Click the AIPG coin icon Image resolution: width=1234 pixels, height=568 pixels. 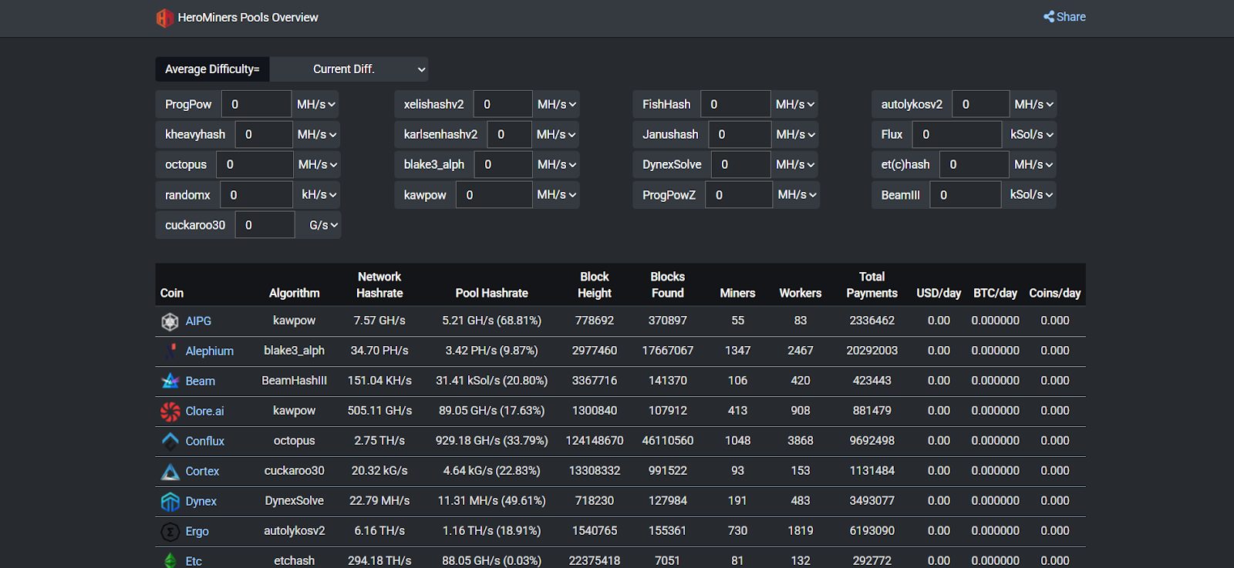click(170, 321)
